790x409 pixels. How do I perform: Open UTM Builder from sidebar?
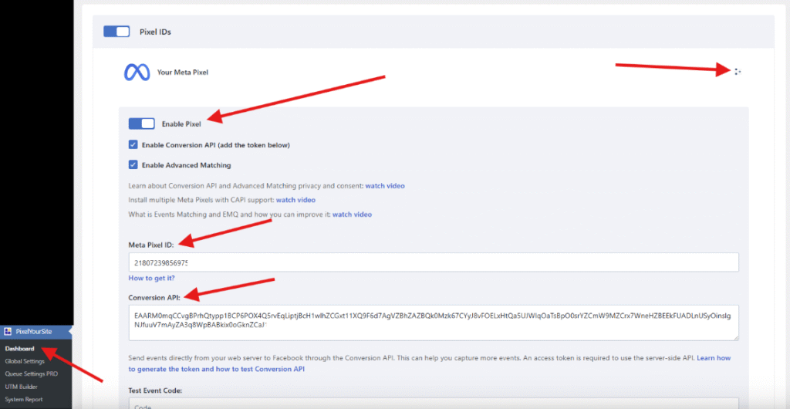click(21, 387)
